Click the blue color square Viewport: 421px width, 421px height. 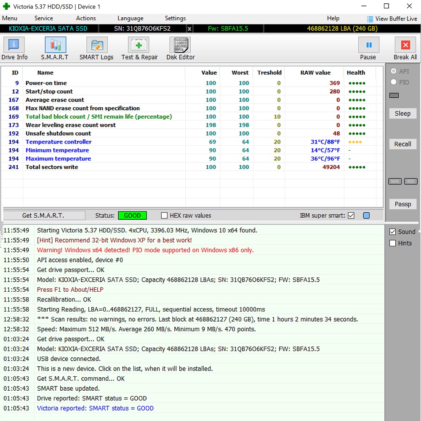366,215
